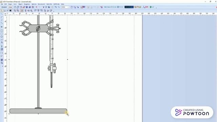This screenshot has height=122, width=217.
Task: Select the Select/Rotate tool
Action: tap(5, 11)
